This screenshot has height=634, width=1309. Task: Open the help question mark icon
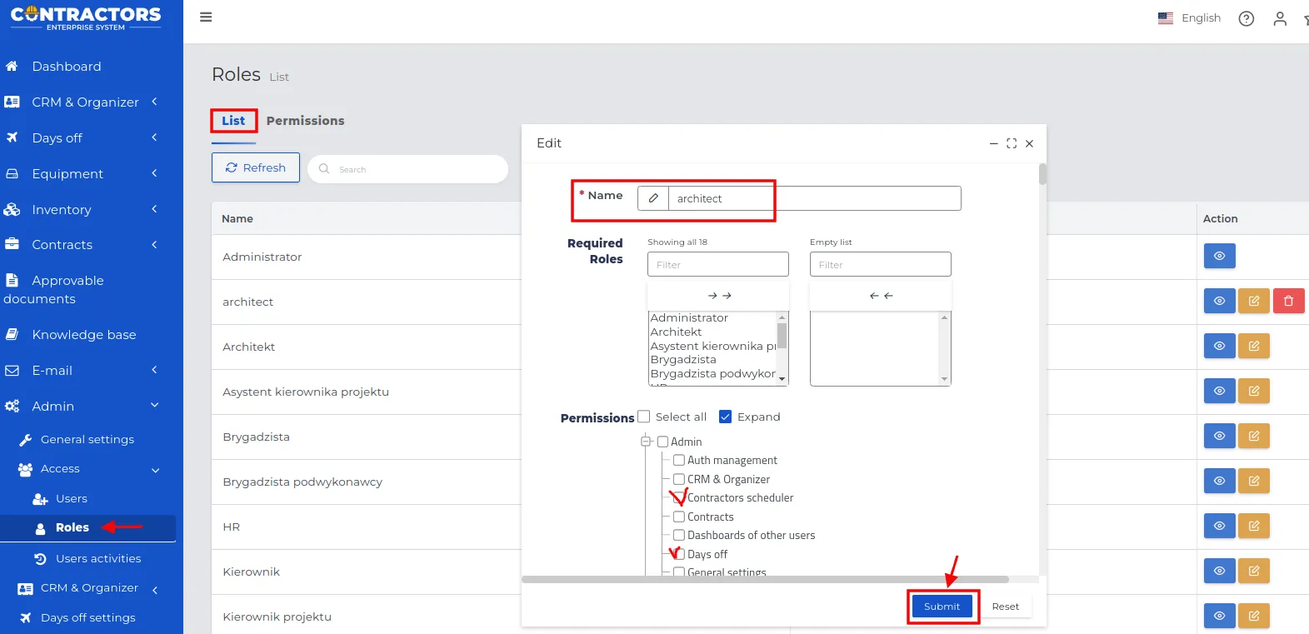1246,18
